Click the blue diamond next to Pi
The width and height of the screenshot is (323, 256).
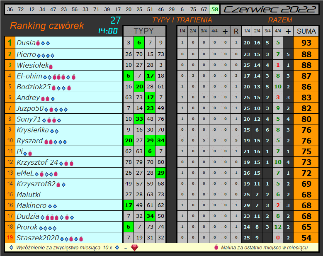[25, 154]
